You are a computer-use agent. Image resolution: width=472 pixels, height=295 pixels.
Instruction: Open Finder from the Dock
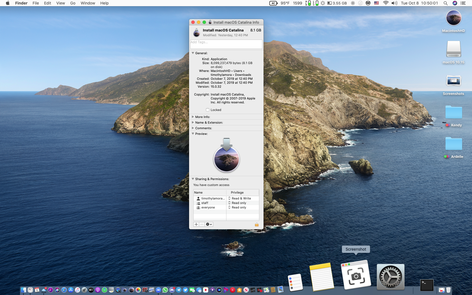(x=24, y=290)
